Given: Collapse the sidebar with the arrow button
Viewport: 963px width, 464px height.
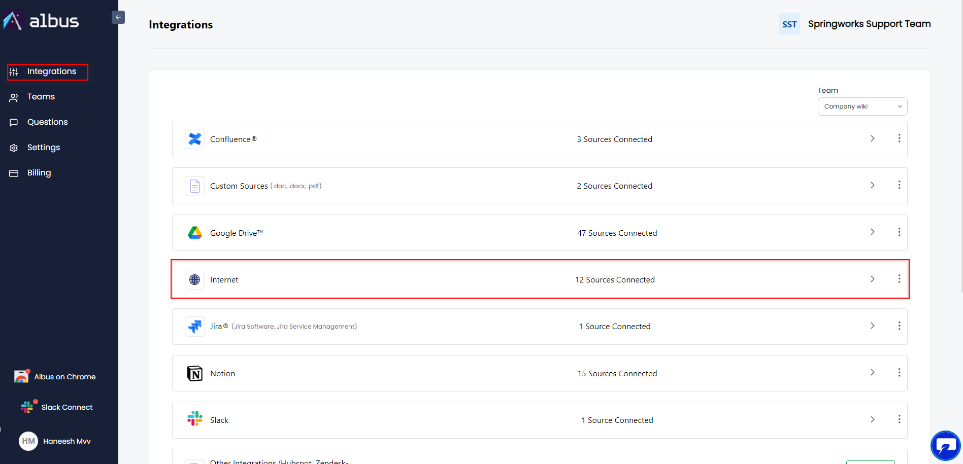Looking at the screenshot, I should coord(118,17).
